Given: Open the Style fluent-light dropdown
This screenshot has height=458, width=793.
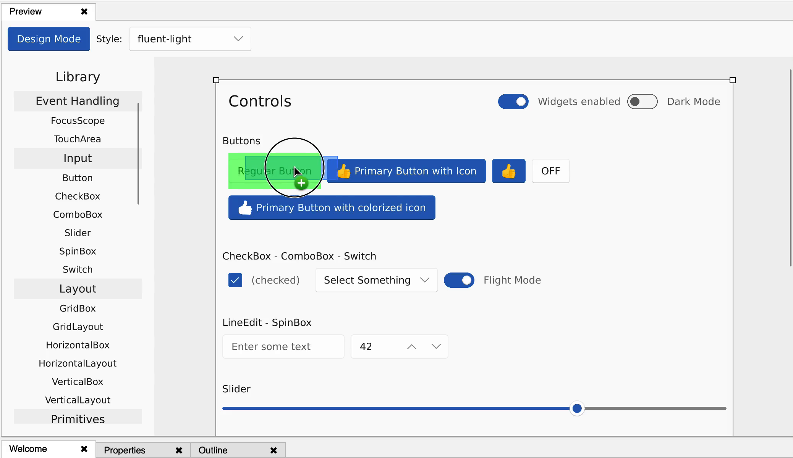Looking at the screenshot, I should (x=190, y=39).
